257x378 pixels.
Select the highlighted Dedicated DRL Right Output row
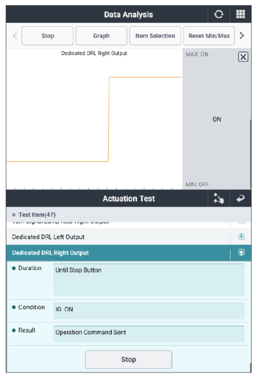[x=118, y=253]
